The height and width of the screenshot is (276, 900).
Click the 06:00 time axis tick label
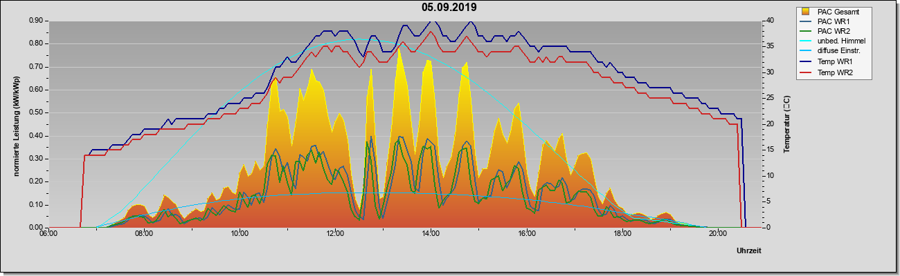point(48,233)
